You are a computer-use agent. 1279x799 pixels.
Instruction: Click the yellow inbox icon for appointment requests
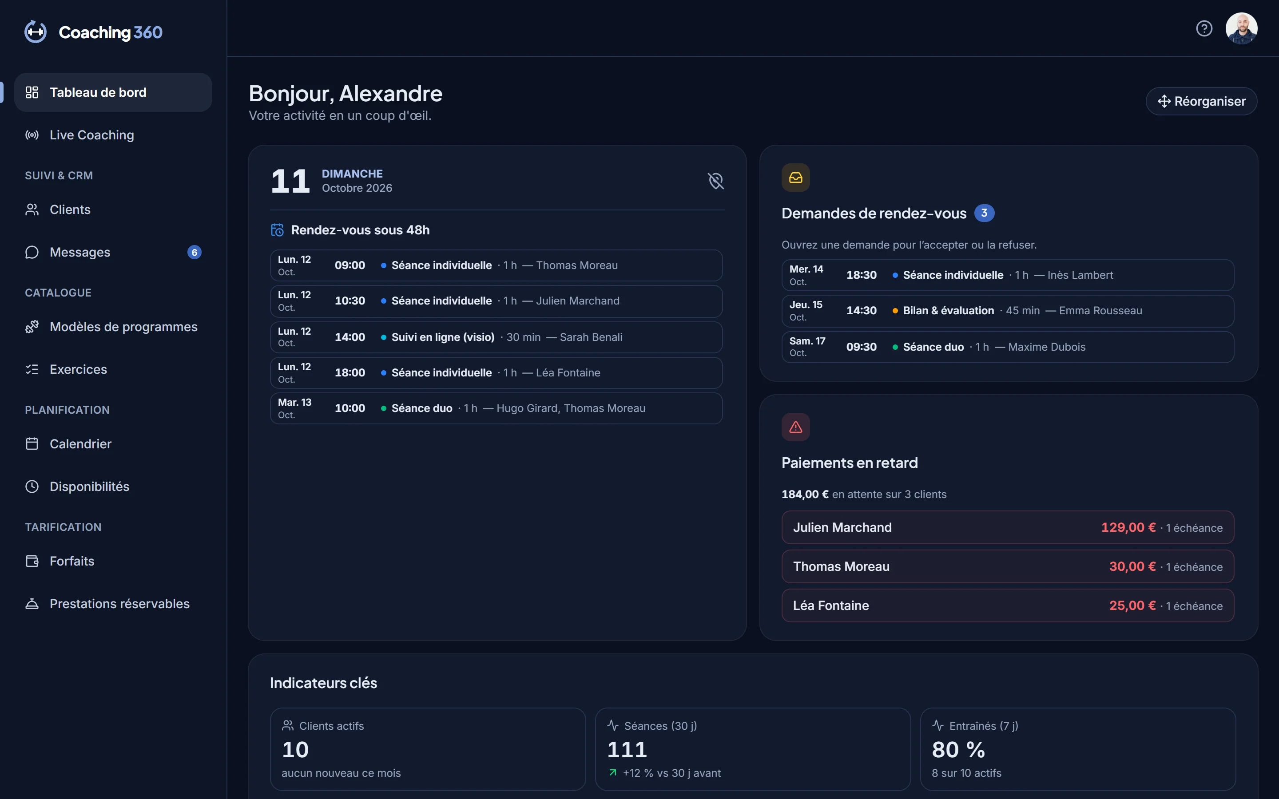tap(795, 178)
